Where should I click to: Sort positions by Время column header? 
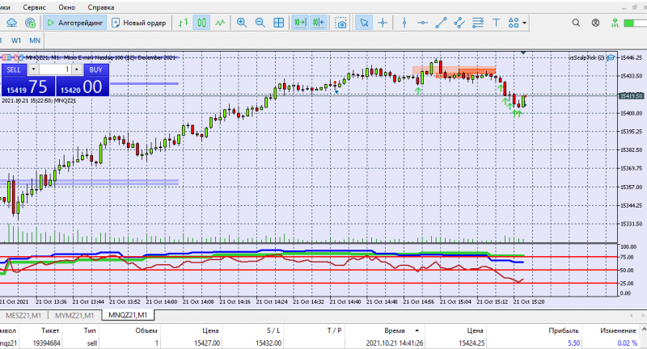coord(395,330)
